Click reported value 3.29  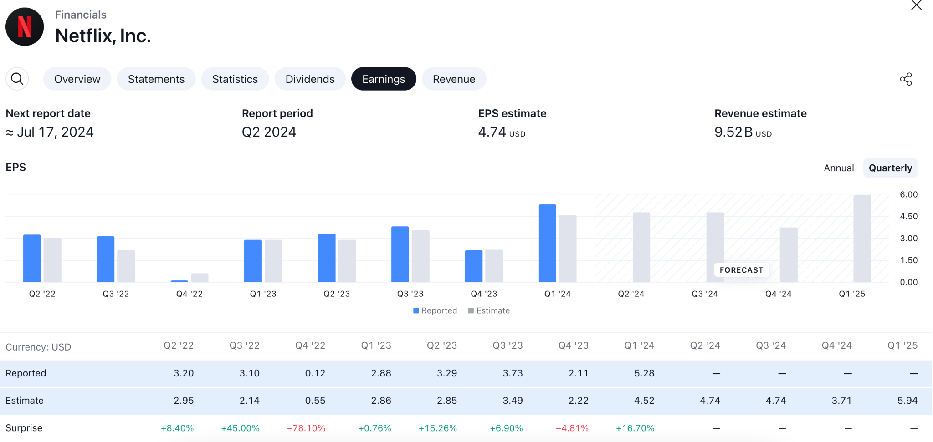click(x=447, y=373)
